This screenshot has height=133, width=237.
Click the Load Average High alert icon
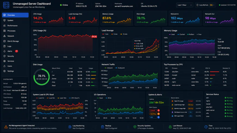click(172, 105)
